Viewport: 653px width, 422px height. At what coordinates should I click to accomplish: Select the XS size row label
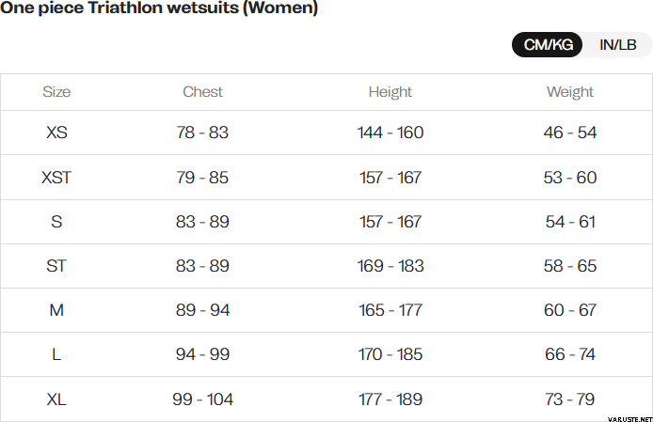[56, 133]
